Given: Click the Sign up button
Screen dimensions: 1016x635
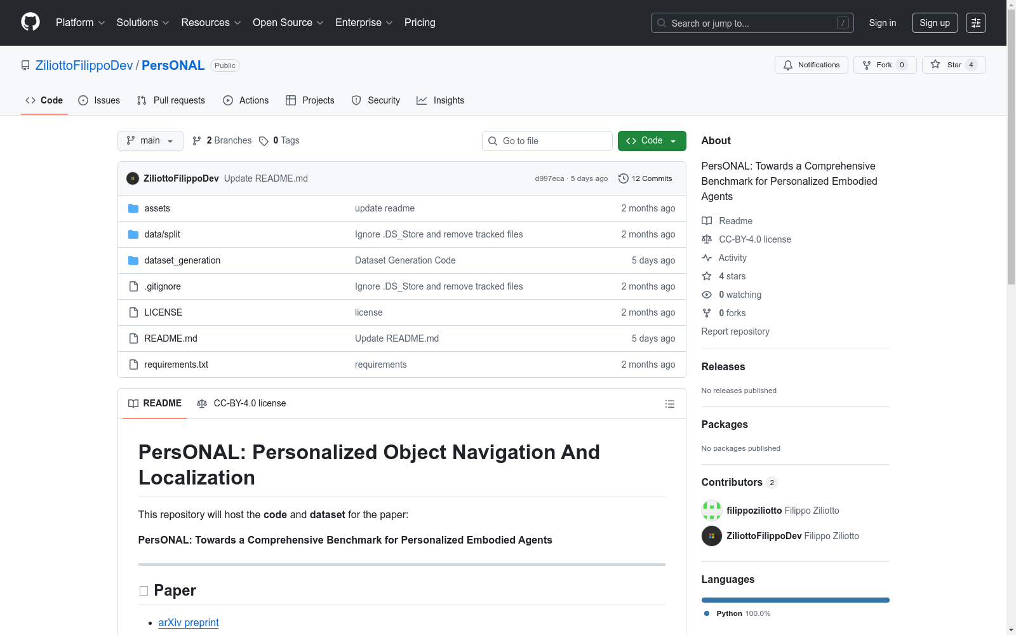Looking at the screenshot, I should (935, 23).
